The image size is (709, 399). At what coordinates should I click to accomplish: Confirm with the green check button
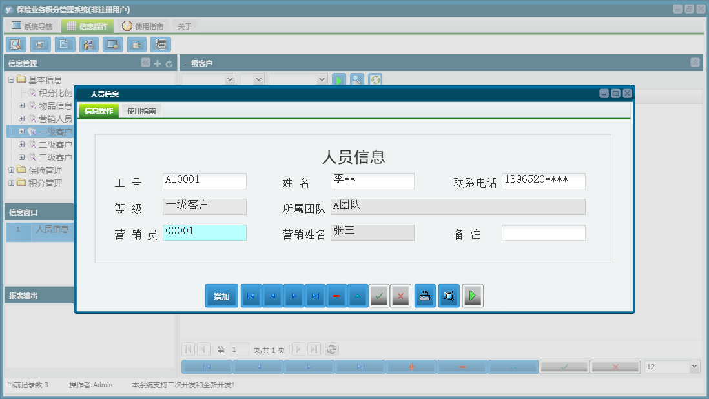[x=379, y=296]
